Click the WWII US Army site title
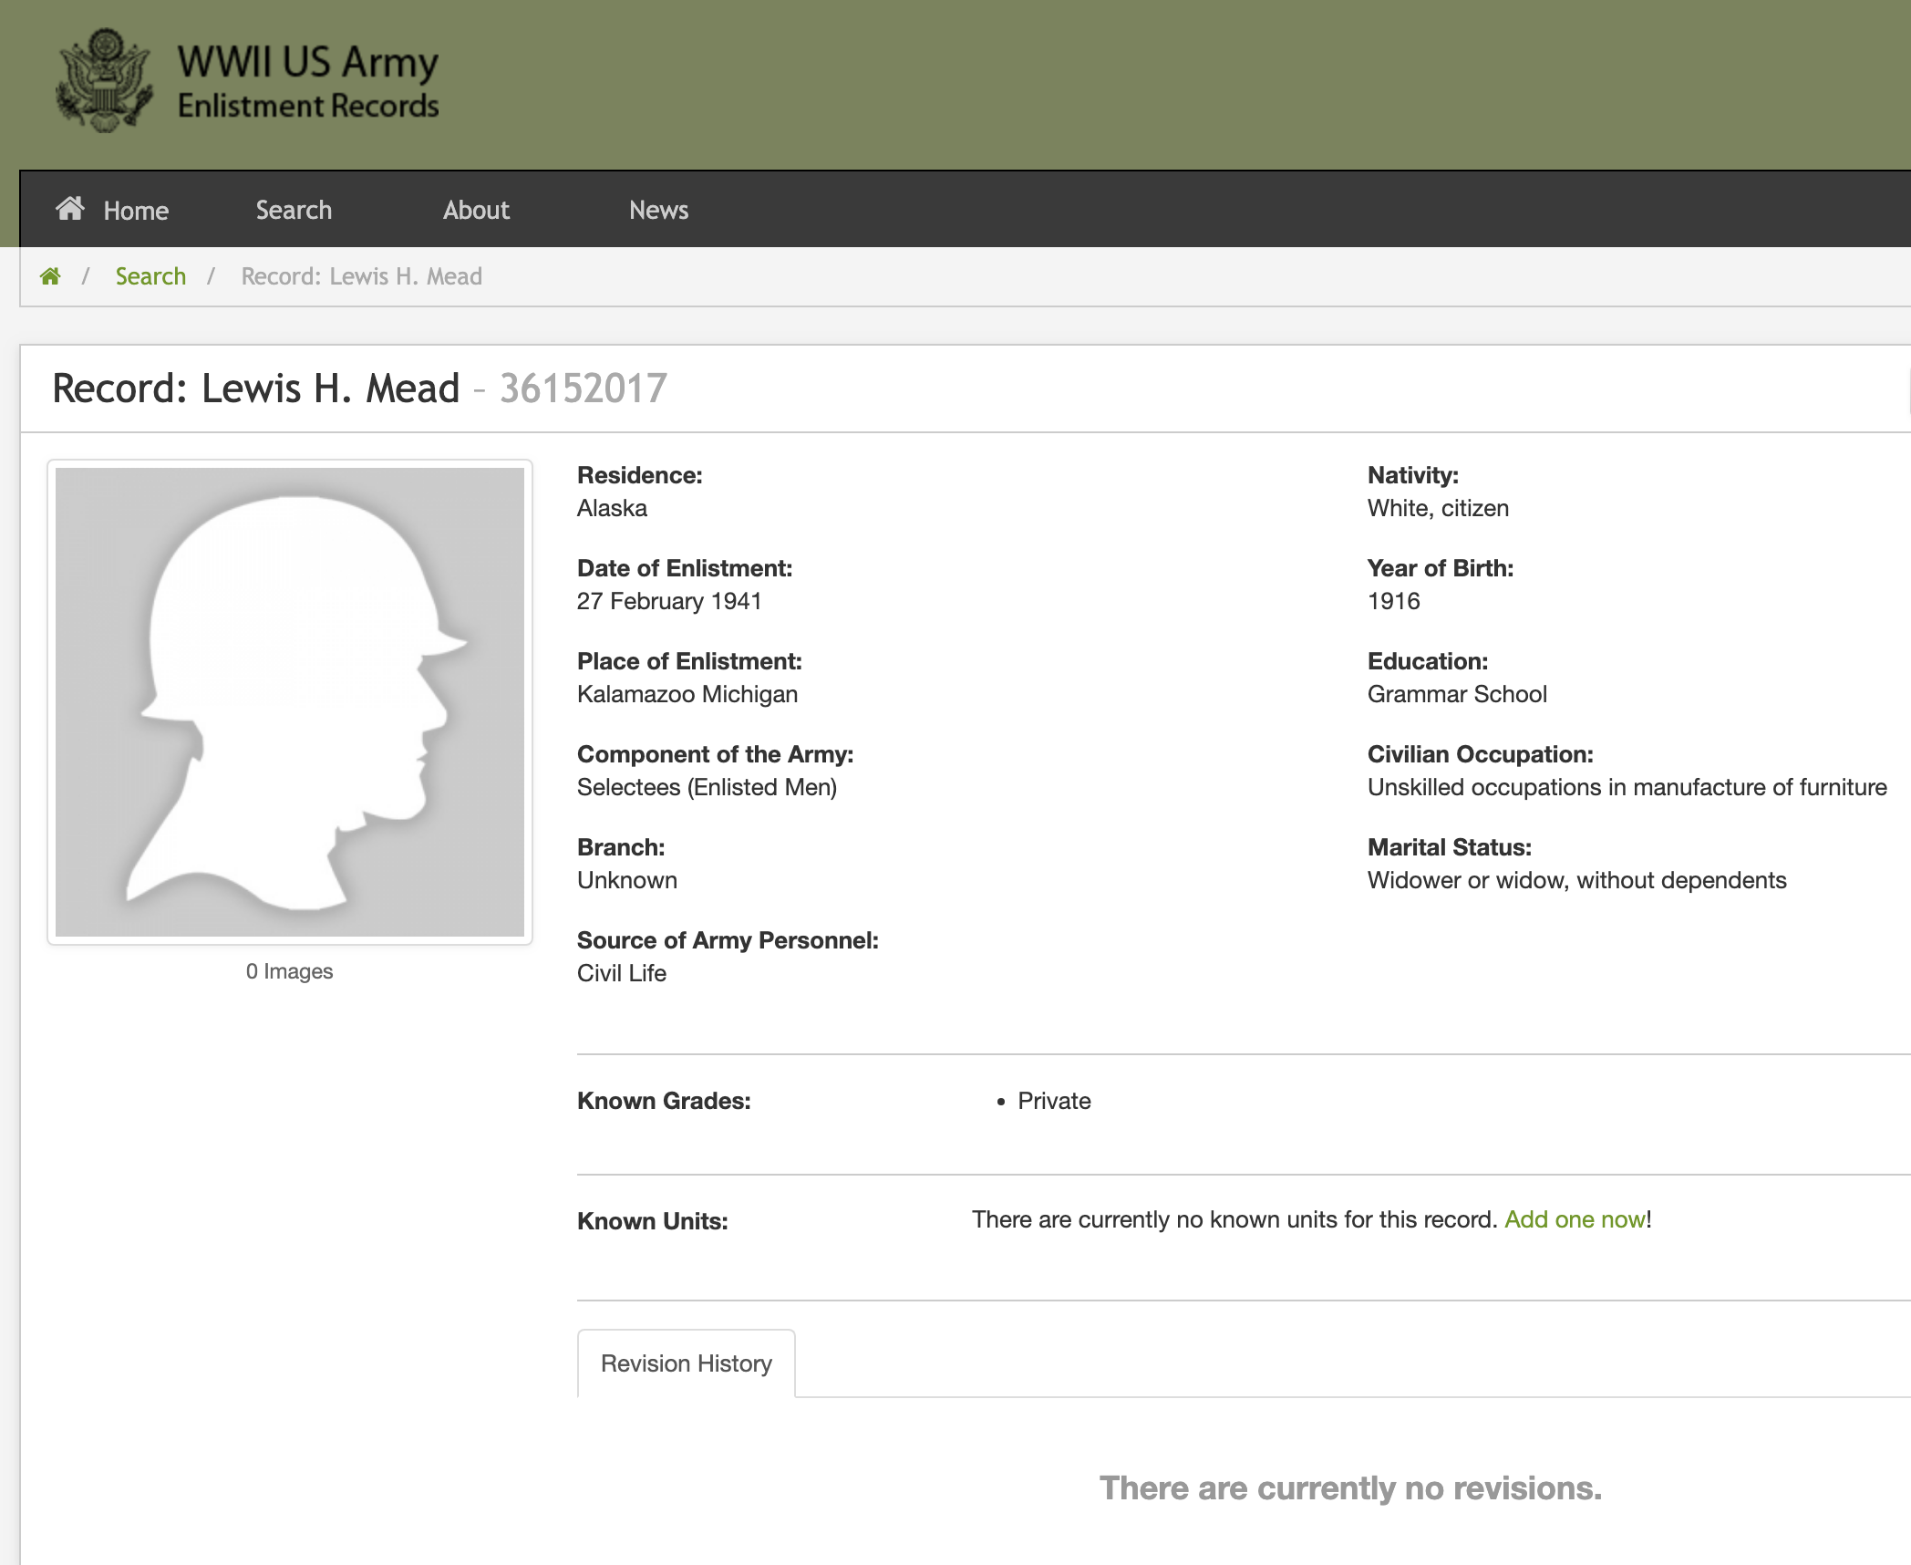The width and height of the screenshot is (1911, 1565). click(308, 62)
